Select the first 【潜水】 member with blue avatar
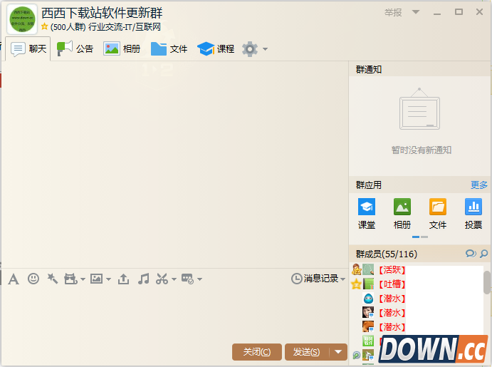The height and width of the screenshot is (367, 492). (x=417, y=299)
